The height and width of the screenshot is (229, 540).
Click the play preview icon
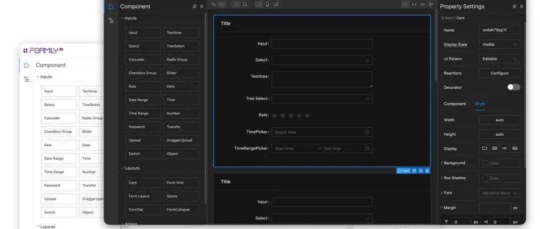tap(431, 4)
